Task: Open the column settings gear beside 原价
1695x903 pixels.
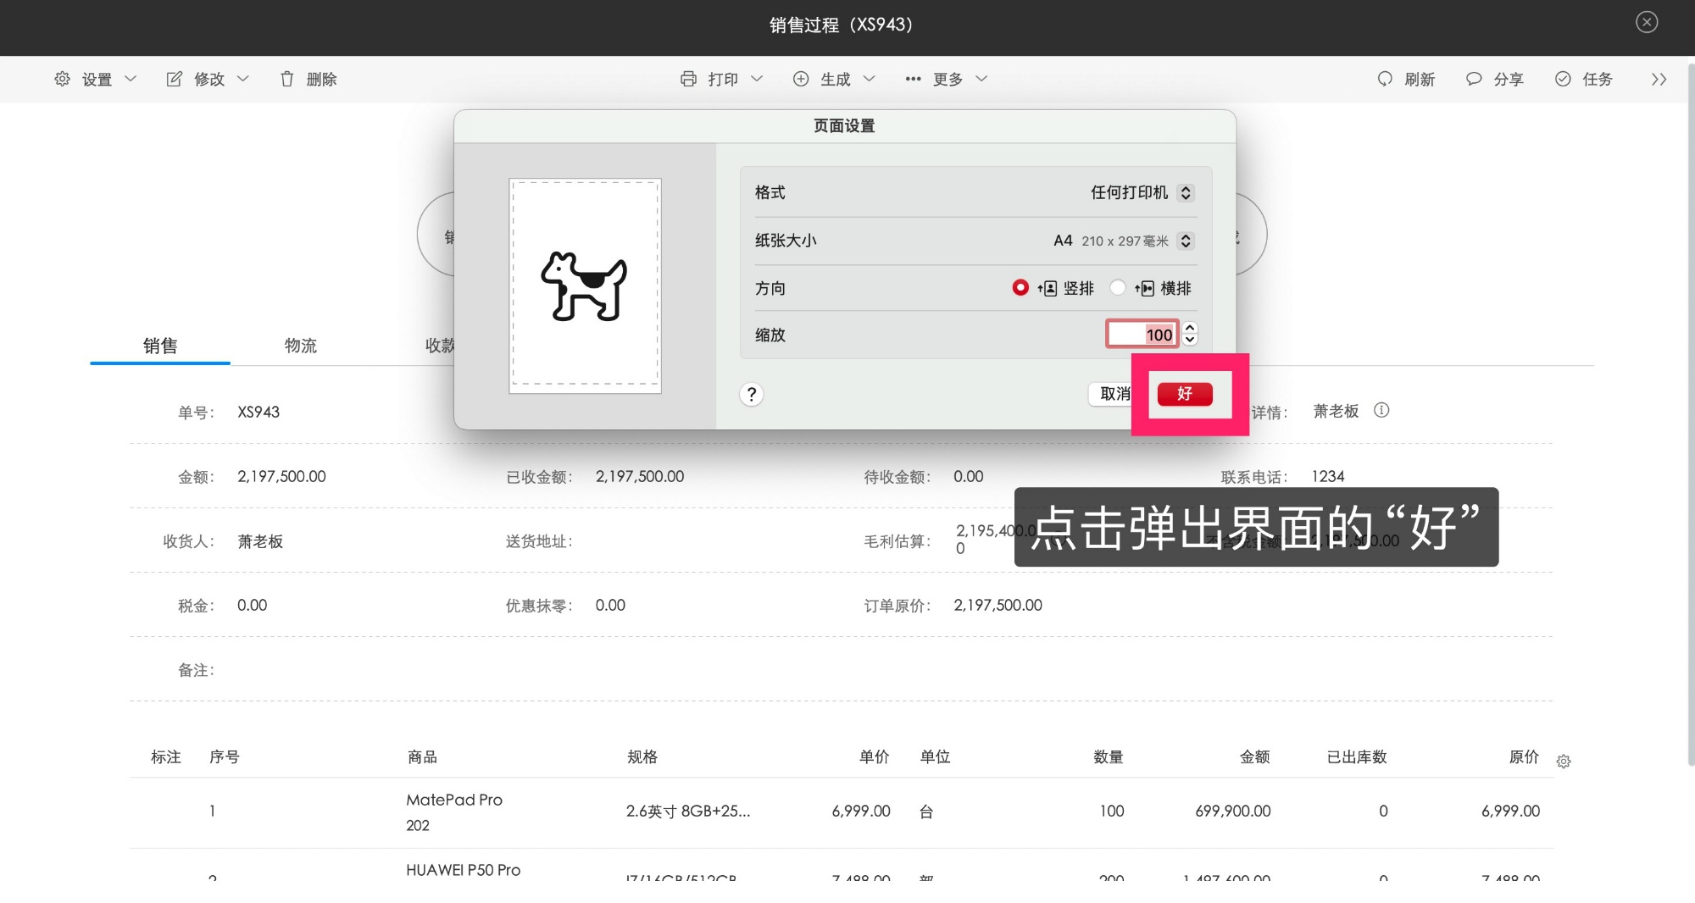Action: [1564, 761]
